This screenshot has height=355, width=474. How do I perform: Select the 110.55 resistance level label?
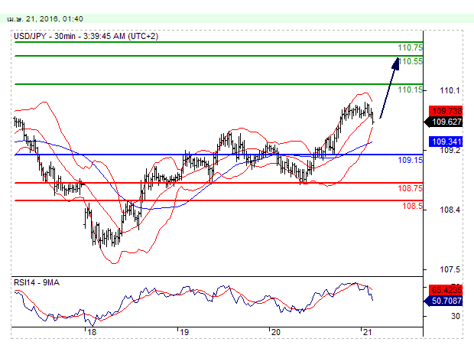[x=410, y=61]
